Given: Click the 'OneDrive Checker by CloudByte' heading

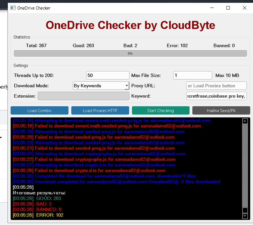Looking at the screenshot, I should (x=130, y=25).
